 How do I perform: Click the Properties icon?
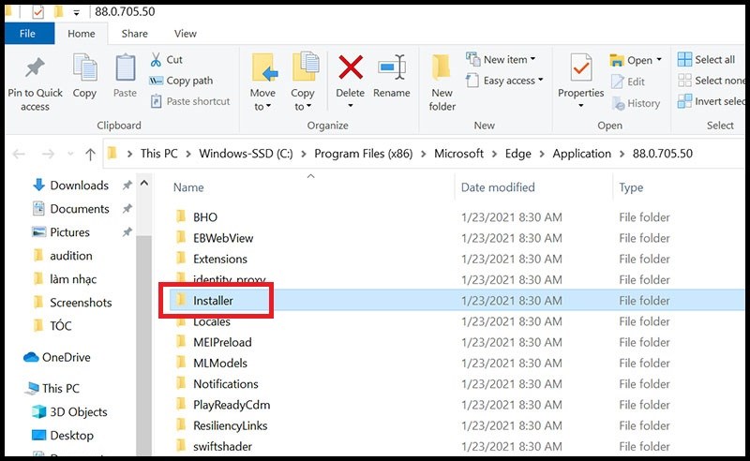click(x=581, y=67)
